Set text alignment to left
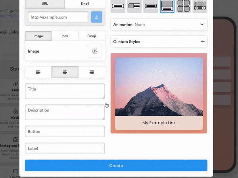Viewport: 238px width, 178px height. tap(38, 72)
